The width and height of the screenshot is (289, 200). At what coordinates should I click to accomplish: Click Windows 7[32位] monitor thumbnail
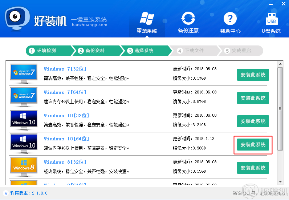click(24, 74)
